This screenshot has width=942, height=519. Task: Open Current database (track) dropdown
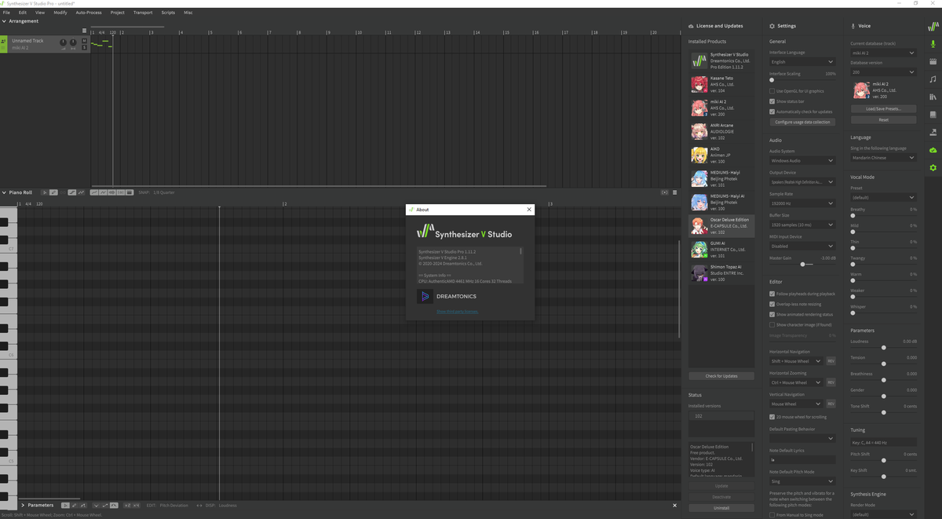tap(883, 53)
